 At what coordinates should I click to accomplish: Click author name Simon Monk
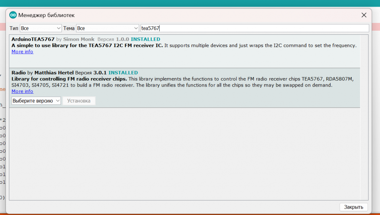click(79, 39)
